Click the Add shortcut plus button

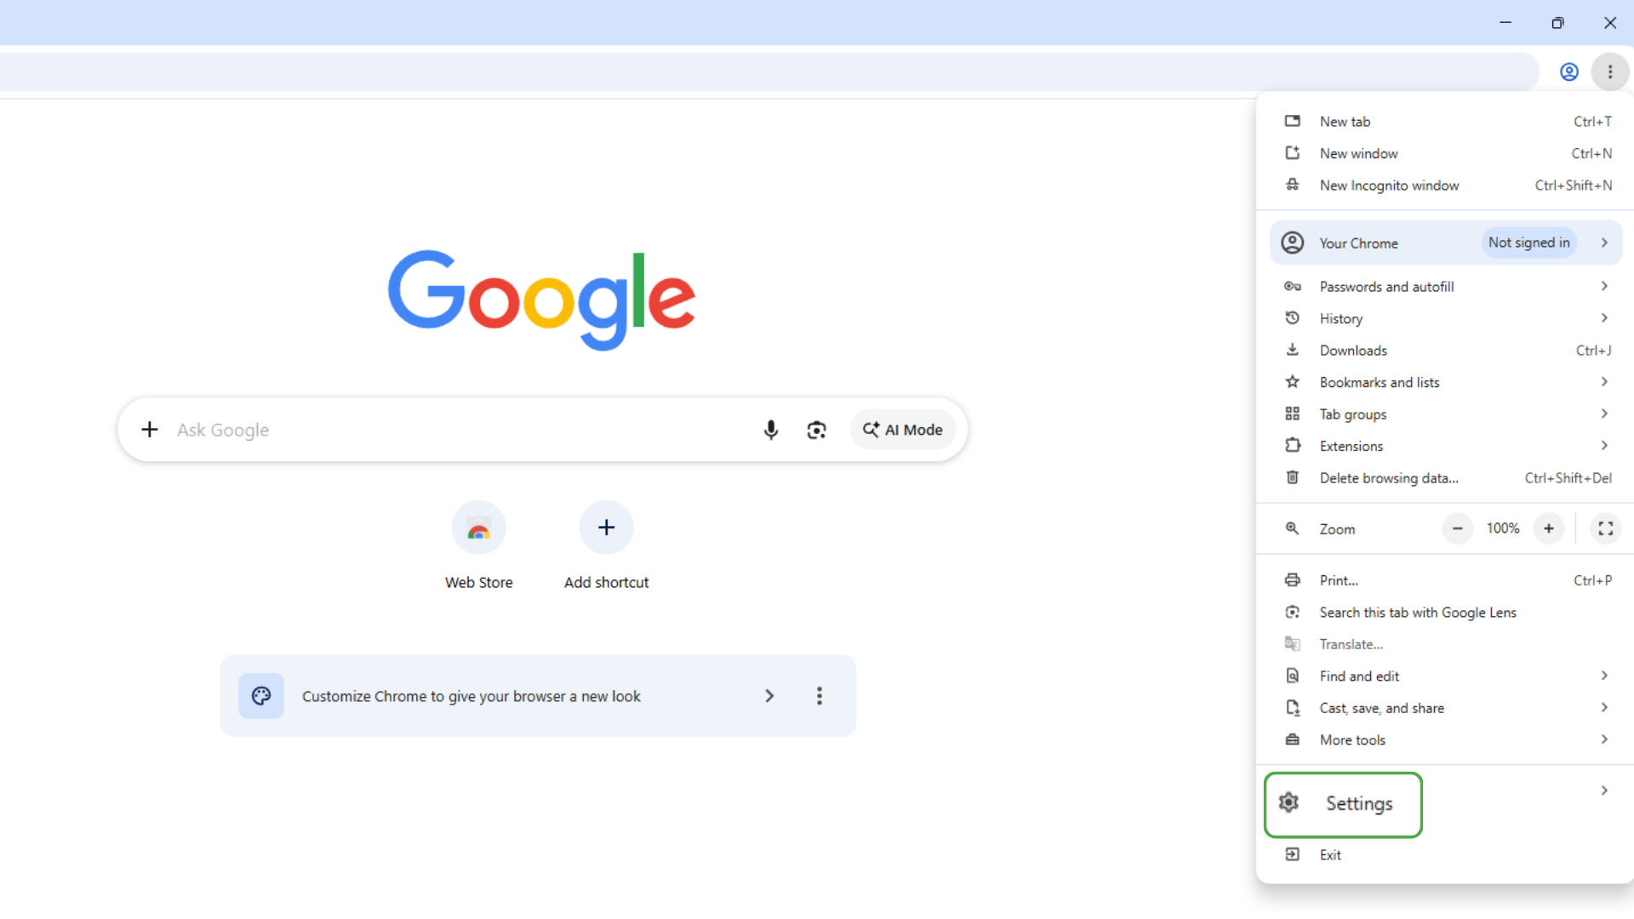click(x=606, y=528)
